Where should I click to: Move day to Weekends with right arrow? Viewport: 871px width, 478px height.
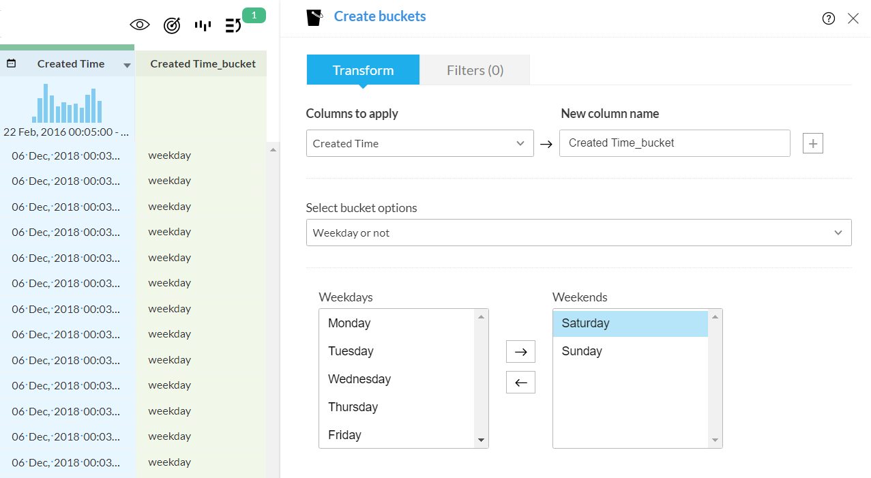point(520,352)
